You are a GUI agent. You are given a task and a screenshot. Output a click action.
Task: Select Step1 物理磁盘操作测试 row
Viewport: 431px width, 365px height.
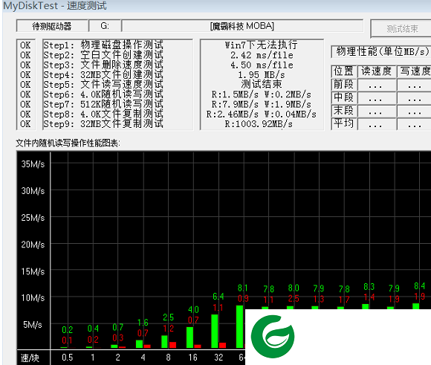tap(103, 45)
